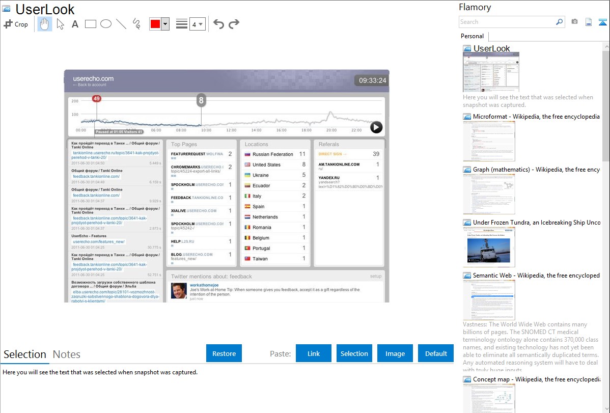Click the FEATUREREQUEST top page entry

(x=201, y=155)
